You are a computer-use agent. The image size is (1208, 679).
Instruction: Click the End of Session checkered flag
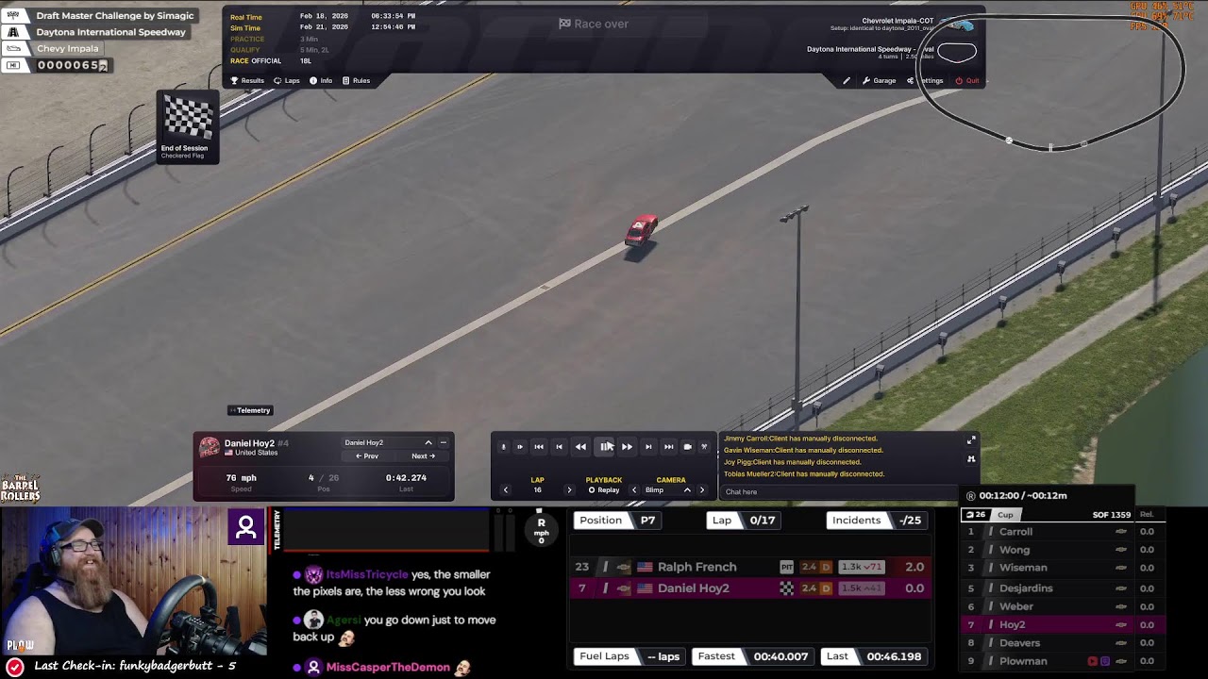pyautogui.click(x=188, y=127)
